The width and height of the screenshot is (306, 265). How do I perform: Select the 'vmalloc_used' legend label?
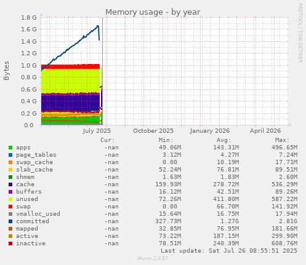[38, 214]
